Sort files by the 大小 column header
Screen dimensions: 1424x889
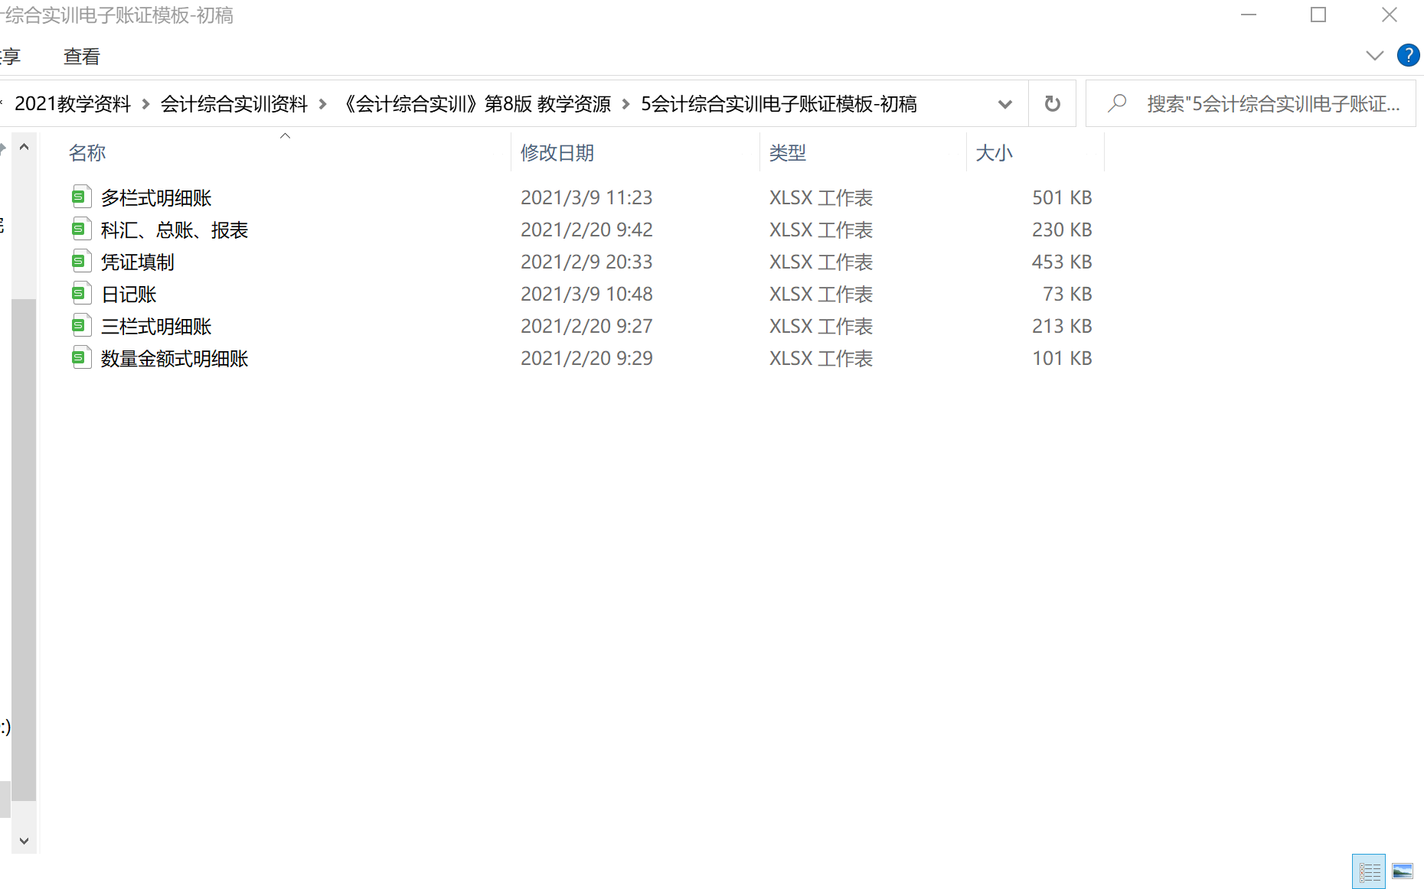994,153
